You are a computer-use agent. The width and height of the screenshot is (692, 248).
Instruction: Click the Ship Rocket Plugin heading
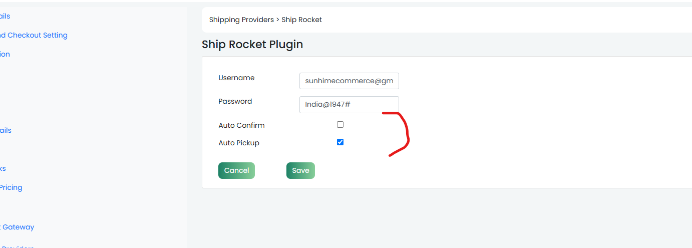[252, 44]
